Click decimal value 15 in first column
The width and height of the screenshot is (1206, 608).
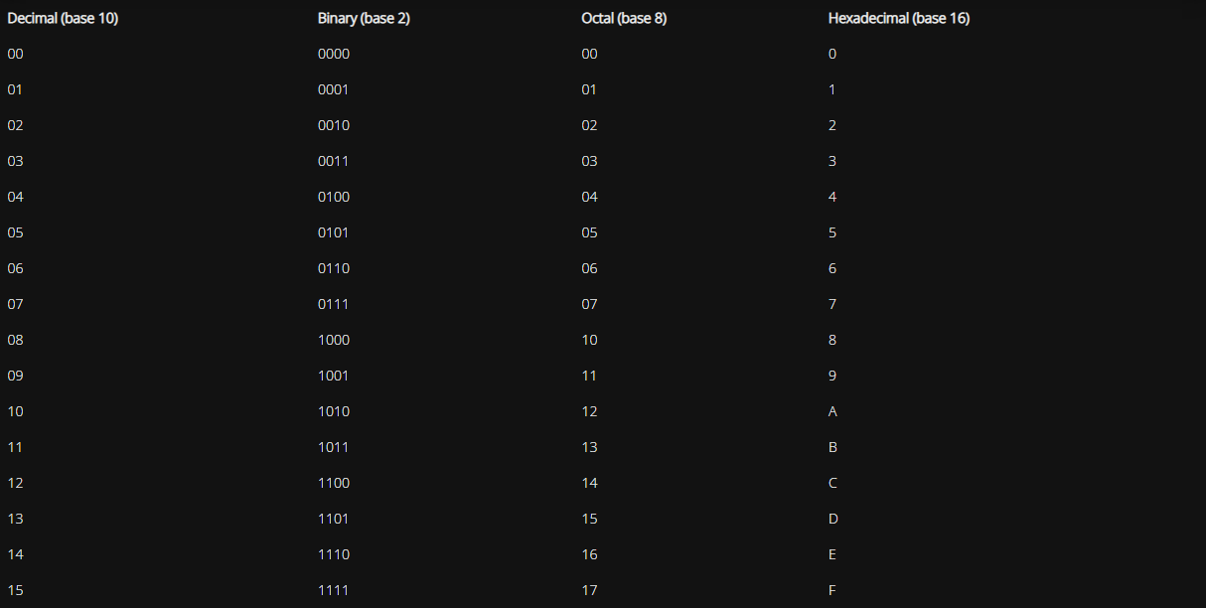pyautogui.click(x=15, y=590)
